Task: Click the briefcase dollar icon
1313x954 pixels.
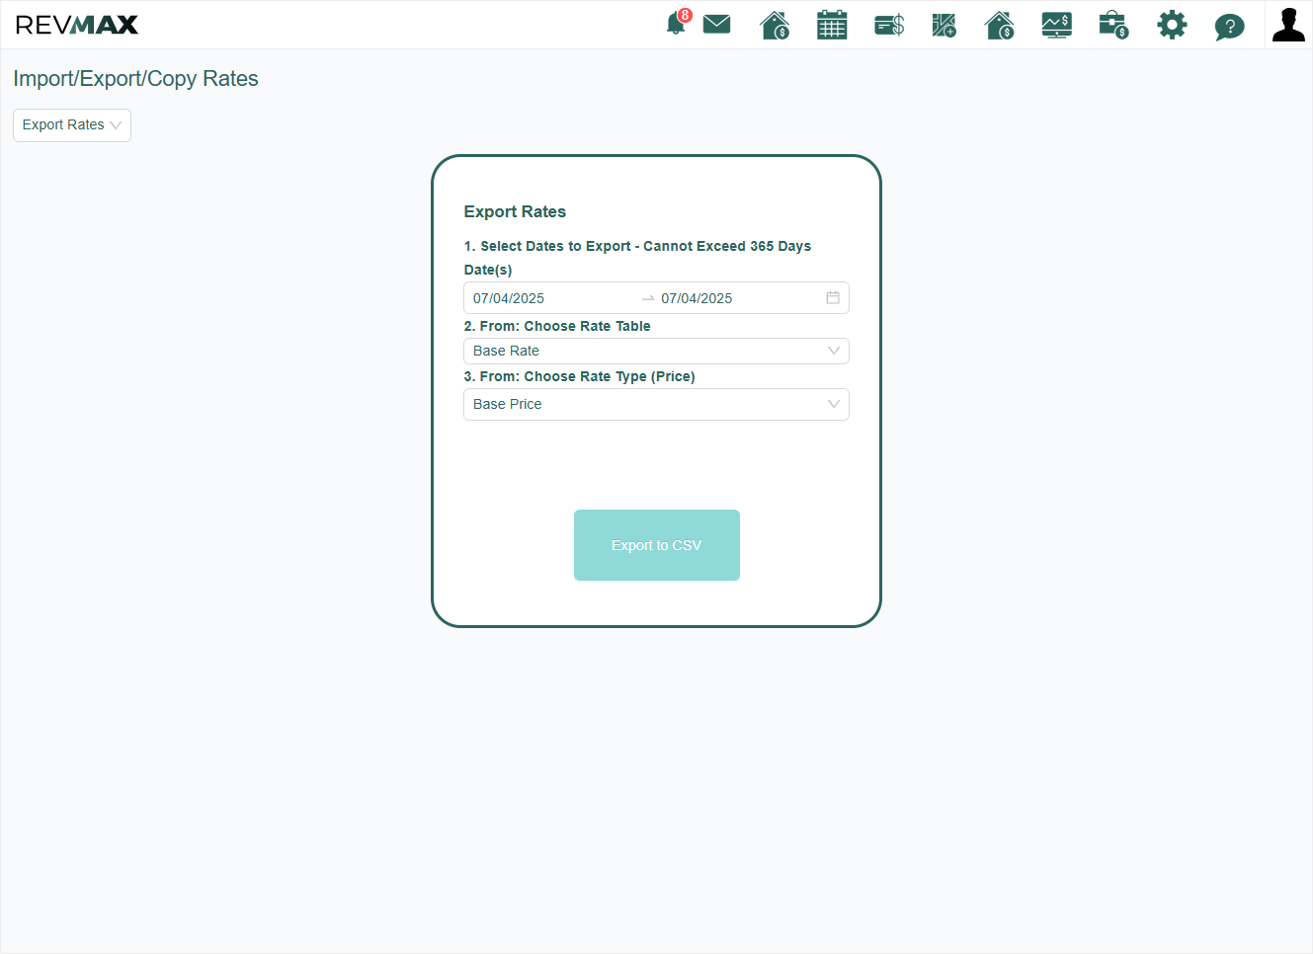Action: (1113, 25)
